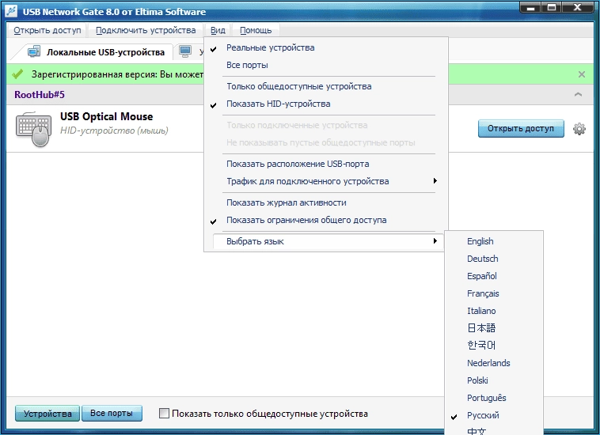This screenshot has width=600, height=435.
Task: Click the Local USB devices tab icon
Action: pos(34,51)
